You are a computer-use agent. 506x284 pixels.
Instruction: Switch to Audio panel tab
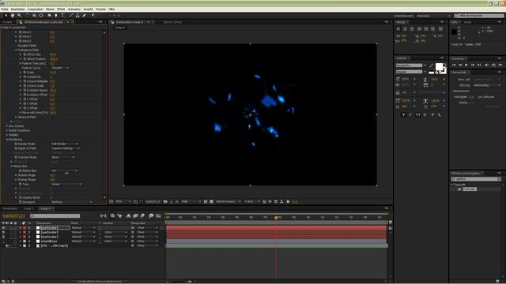click(467, 22)
